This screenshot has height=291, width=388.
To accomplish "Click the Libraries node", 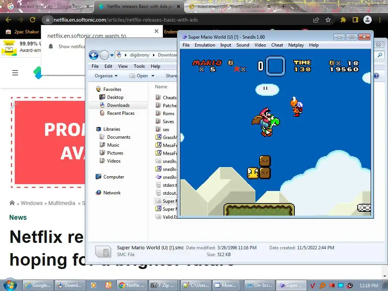I will point(111,129).
